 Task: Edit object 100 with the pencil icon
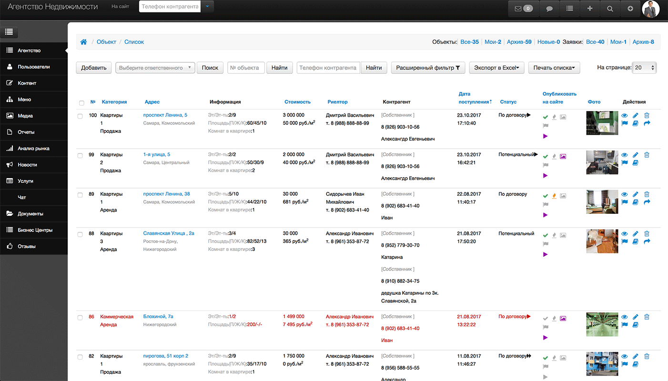[x=635, y=115]
